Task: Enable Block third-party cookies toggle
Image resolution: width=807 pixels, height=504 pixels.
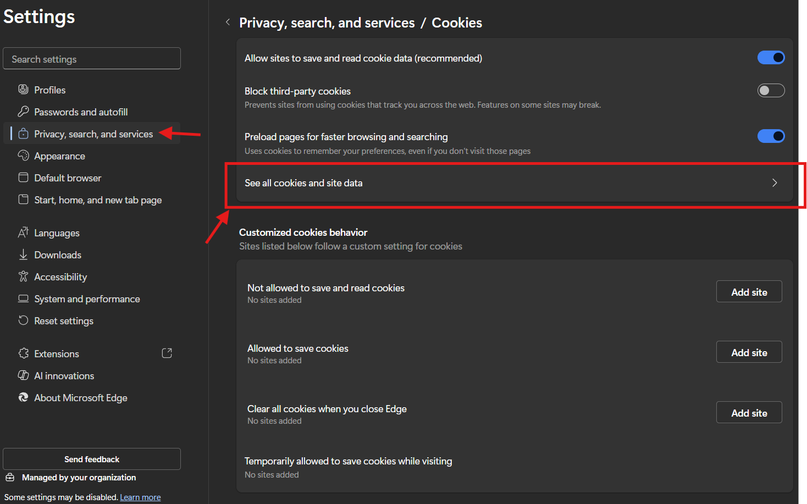Action: pos(771,91)
